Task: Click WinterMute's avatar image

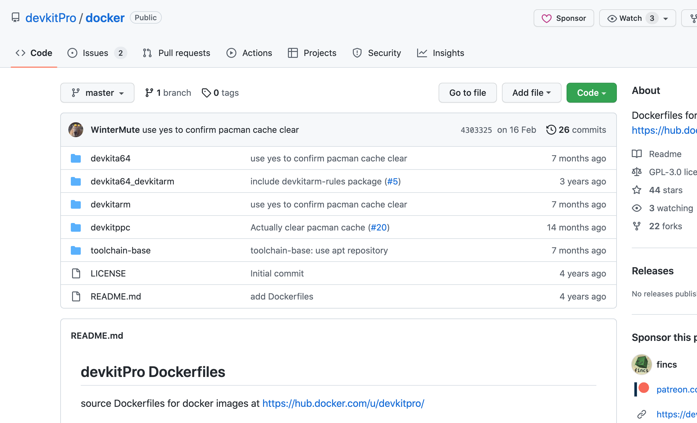Action: (76, 130)
